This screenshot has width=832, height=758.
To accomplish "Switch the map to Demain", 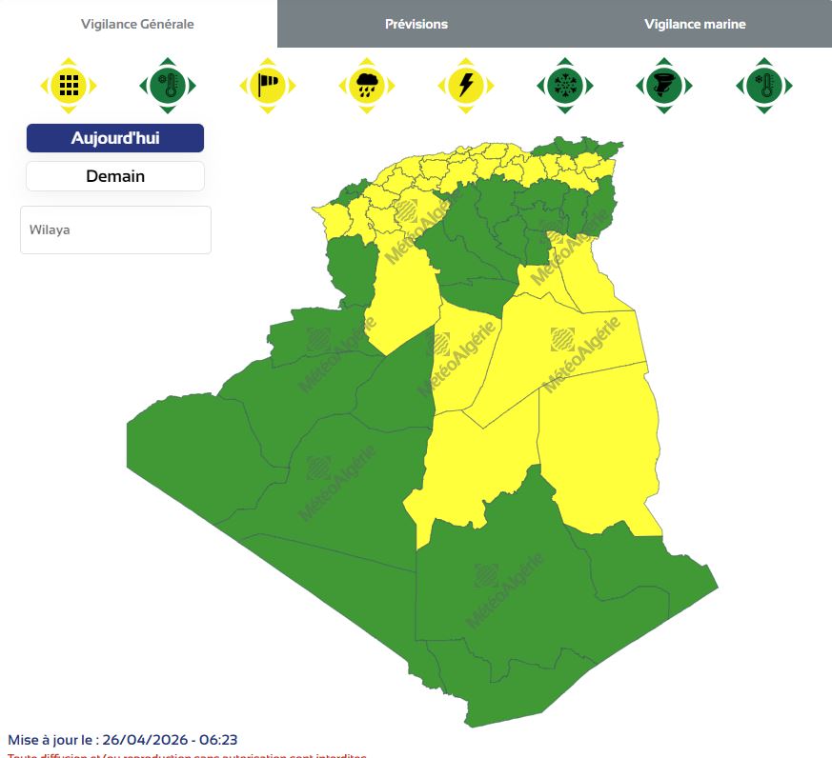I will tap(115, 176).
